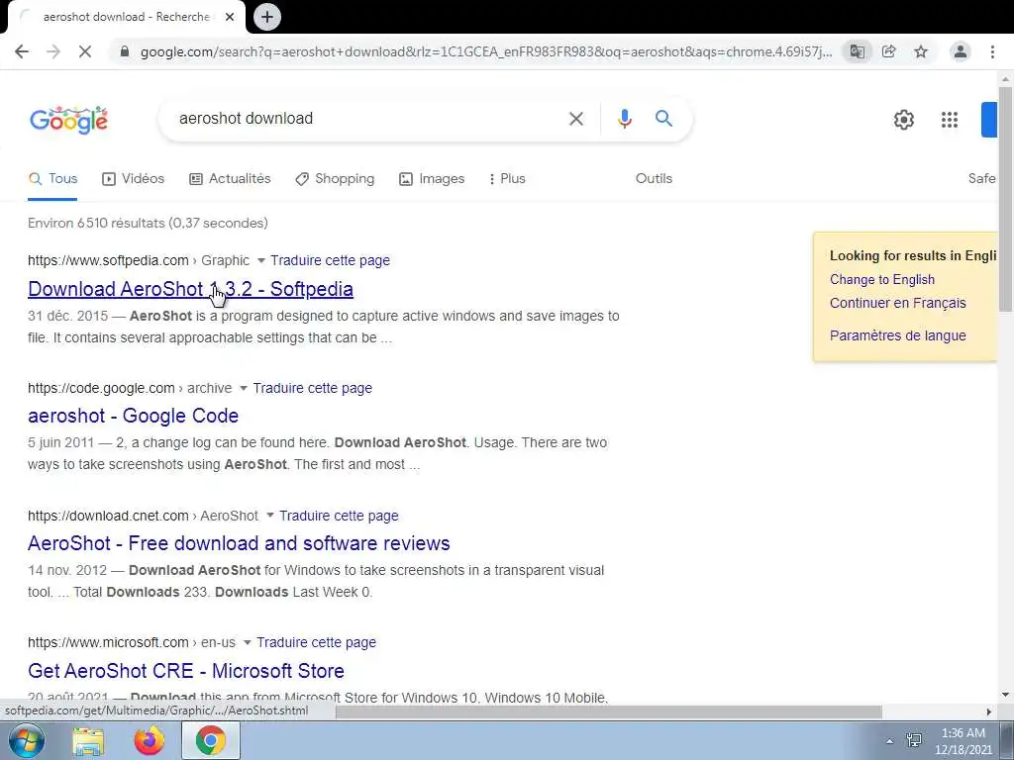Open Google settings gear icon
The image size is (1014, 760).
point(903,120)
